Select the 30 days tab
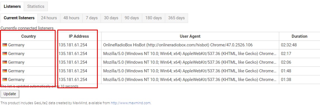 [x=111, y=18]
